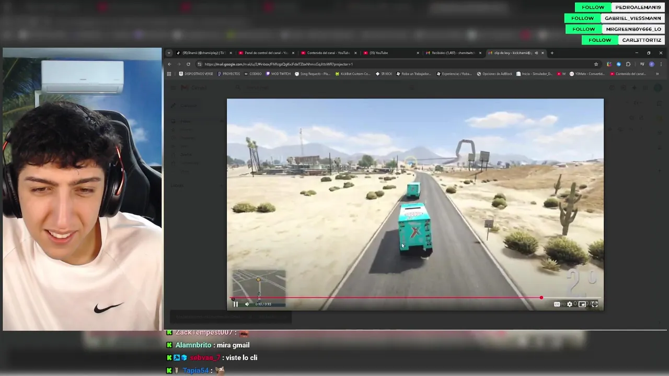Open the Song Requests bookmark
Viewport: 669px width, 376px height.
coord(313,74)
